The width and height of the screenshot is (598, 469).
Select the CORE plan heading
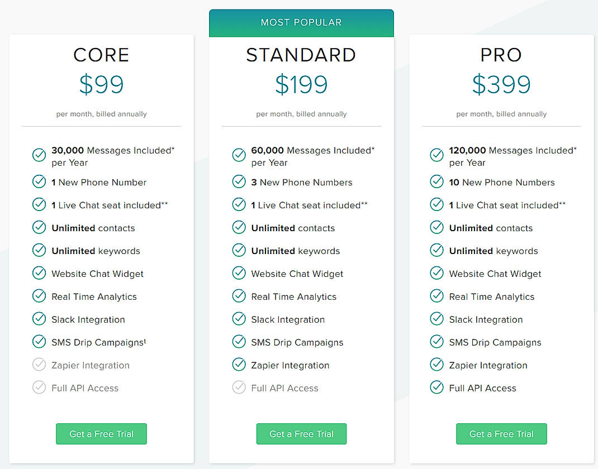pos(101,55)
